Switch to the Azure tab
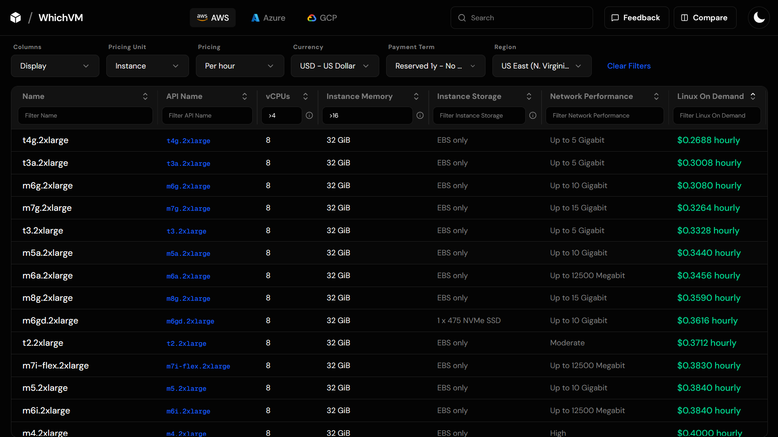The image size is (778, 437). 268,17
